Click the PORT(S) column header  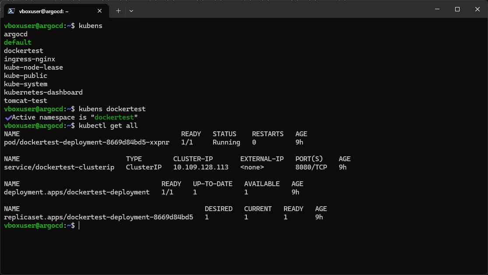[x=309, y=159]
